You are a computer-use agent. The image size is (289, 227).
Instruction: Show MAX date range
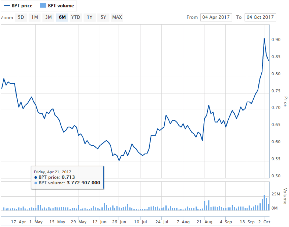pos(117,17)
